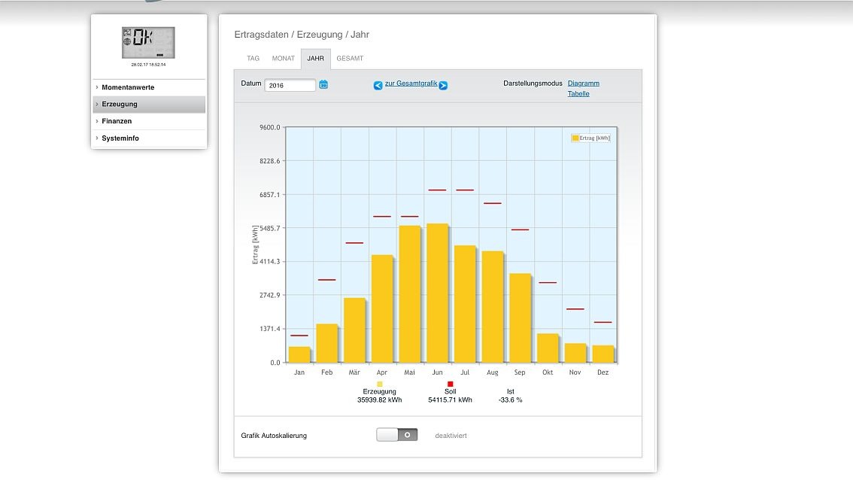Click the previous arrow before zur Gesamtgrafik
The height and width of the screenshot is (480, 853).
click(x=378, y=86)
